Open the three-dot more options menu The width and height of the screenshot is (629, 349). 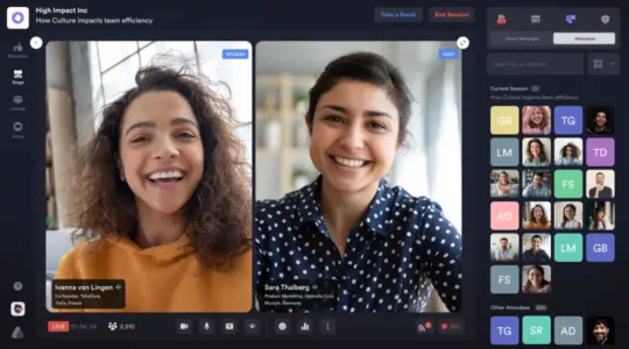point(328,327)
